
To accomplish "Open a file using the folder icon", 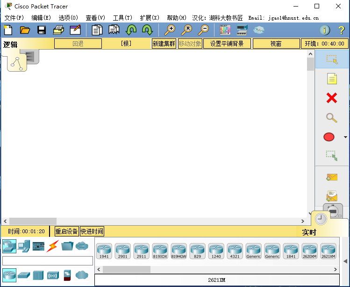I will (x=25, y=30).
